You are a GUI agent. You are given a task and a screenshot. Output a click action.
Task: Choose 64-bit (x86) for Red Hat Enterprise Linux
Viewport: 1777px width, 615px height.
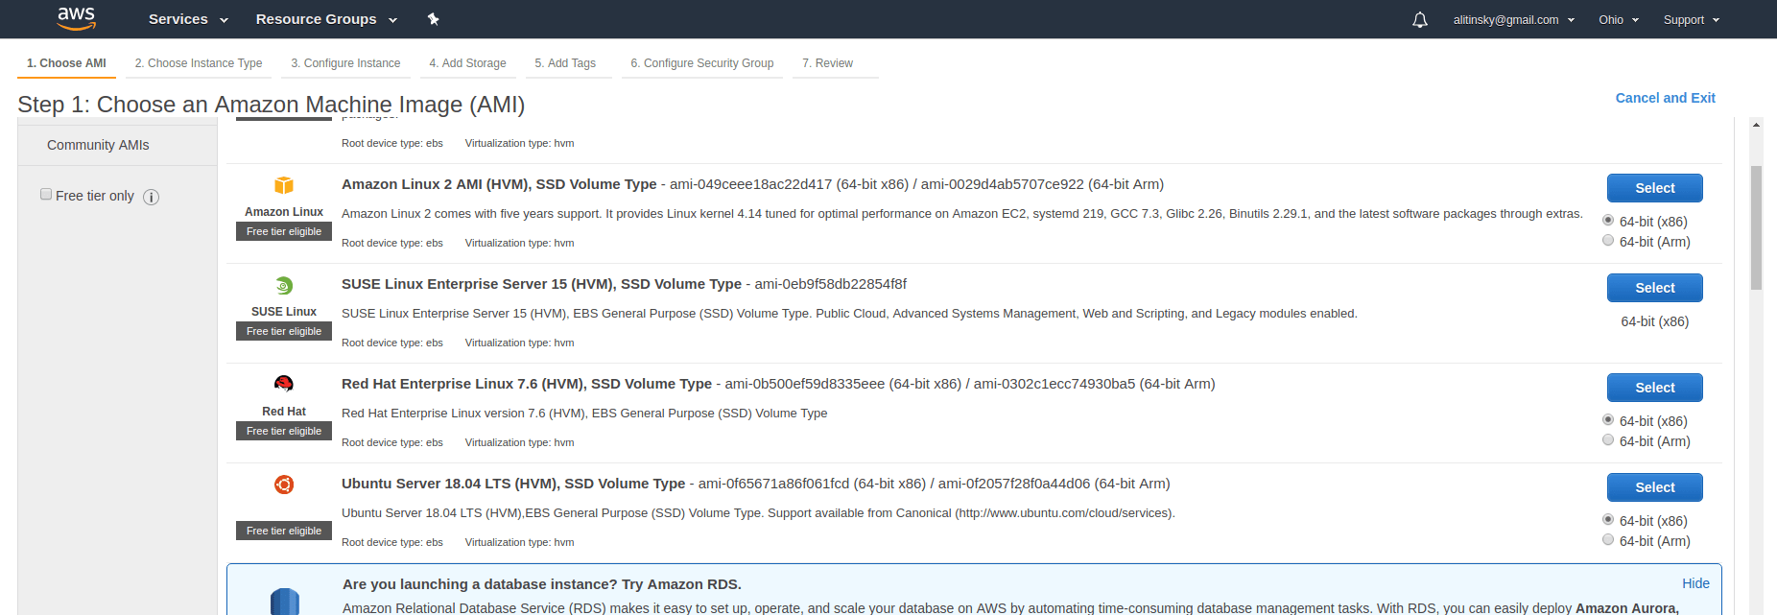(x=1608, y=420)
